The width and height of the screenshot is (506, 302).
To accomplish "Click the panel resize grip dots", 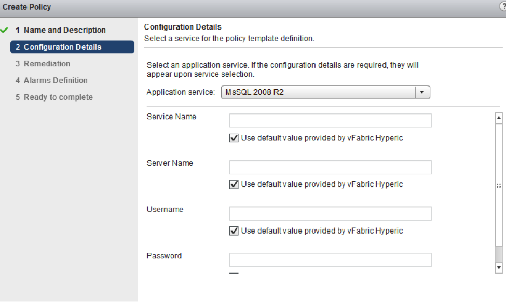I will (x=499, y=186).
